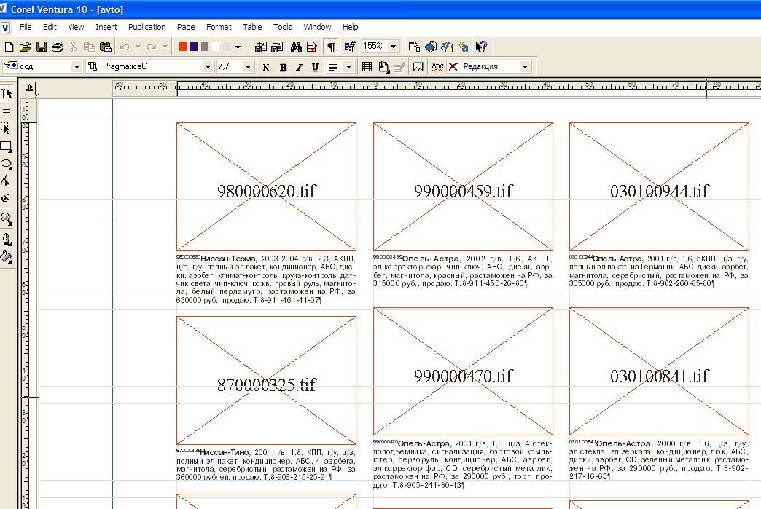Open the View menu
Viewport: 761px width, 509px height.
76,27
